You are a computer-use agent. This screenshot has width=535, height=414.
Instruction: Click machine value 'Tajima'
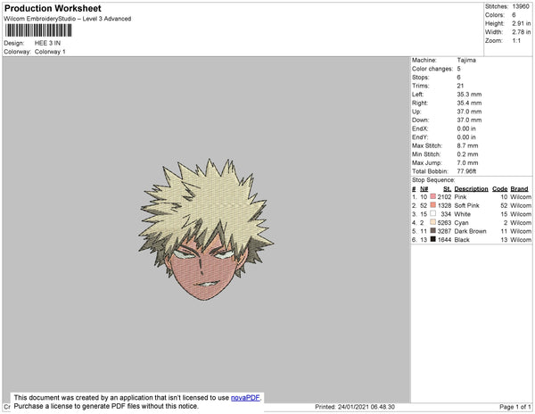tap(466, 60)
